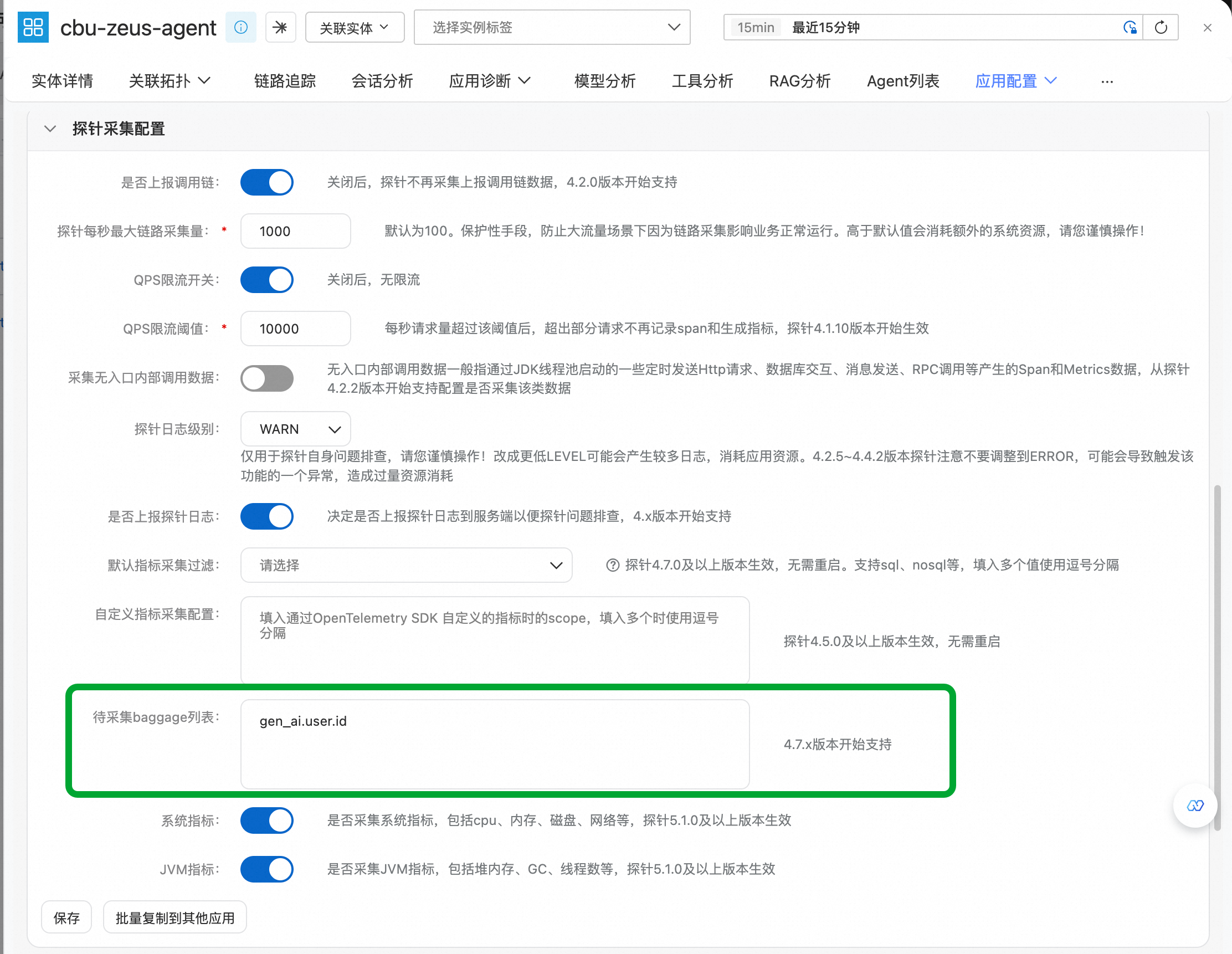
Task: Open the more options ellipsis menu
Action: (x=1107, y=82)
